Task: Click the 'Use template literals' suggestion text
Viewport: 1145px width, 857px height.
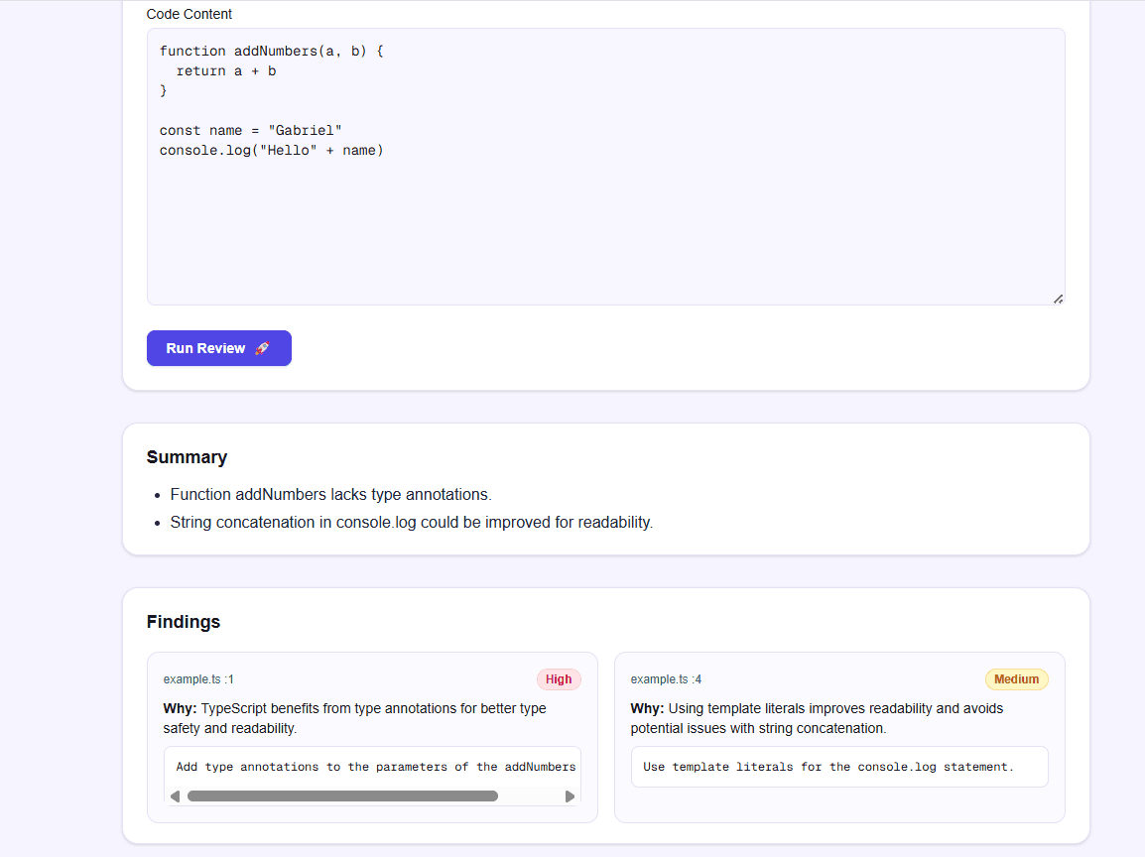Action: [828, 767]
